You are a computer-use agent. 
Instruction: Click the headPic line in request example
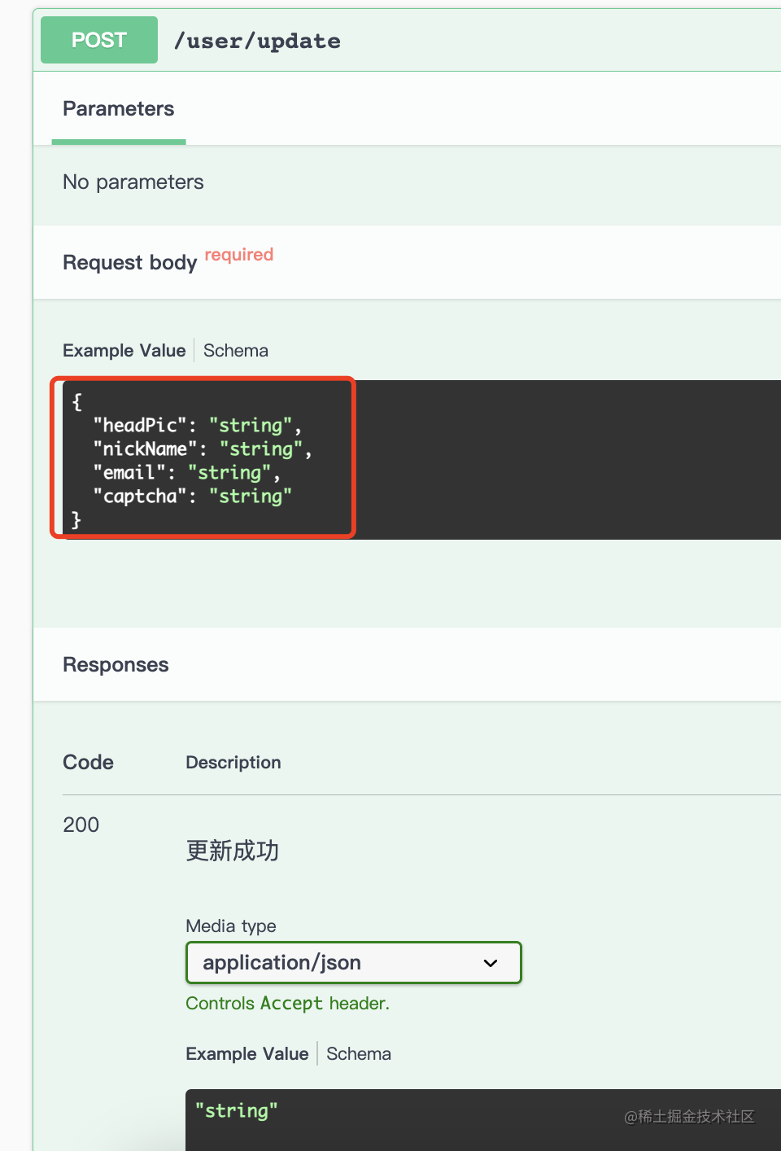point(197,425)
